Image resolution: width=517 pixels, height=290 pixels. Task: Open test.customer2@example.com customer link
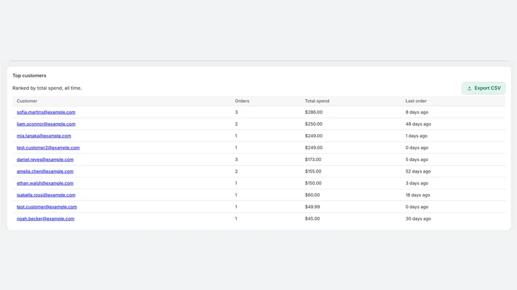coord(48,148)
